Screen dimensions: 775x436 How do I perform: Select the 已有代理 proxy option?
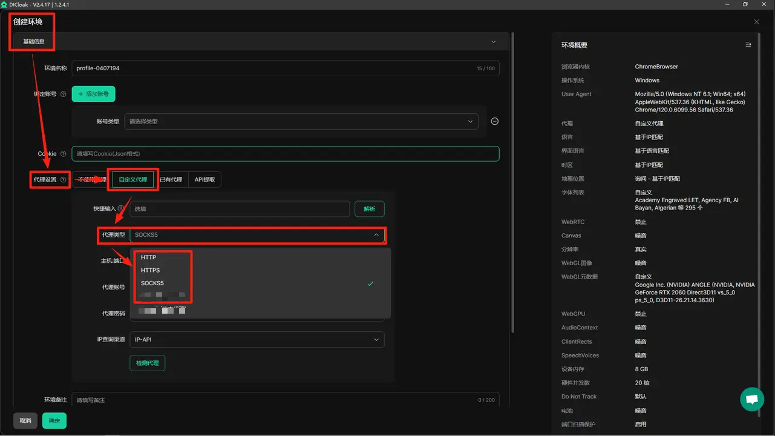171,180
